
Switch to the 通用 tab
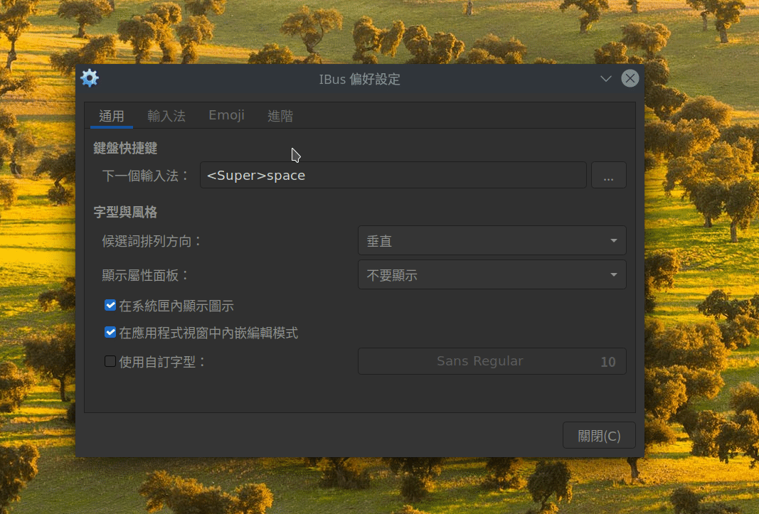[x=112, y=116]
